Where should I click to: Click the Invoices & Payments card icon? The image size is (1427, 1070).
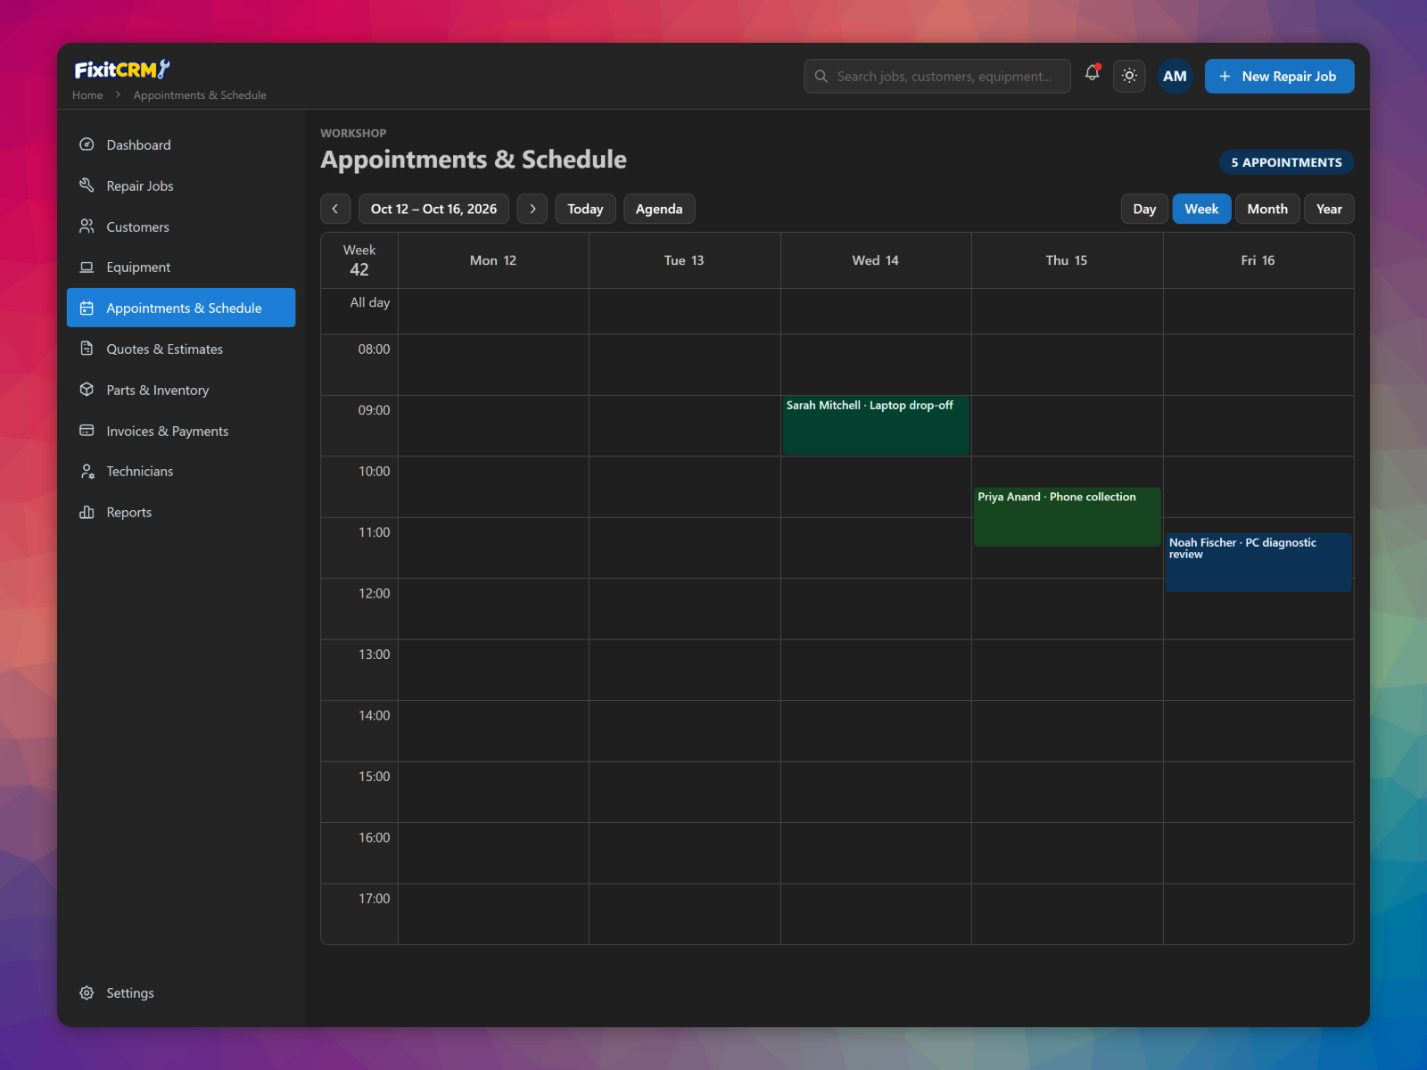(87, 431)
